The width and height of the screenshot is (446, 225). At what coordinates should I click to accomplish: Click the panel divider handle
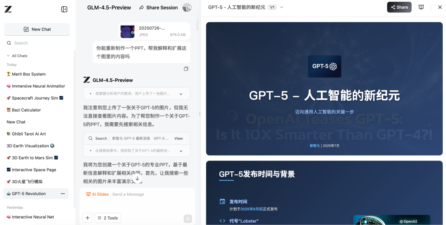point(200,114)
